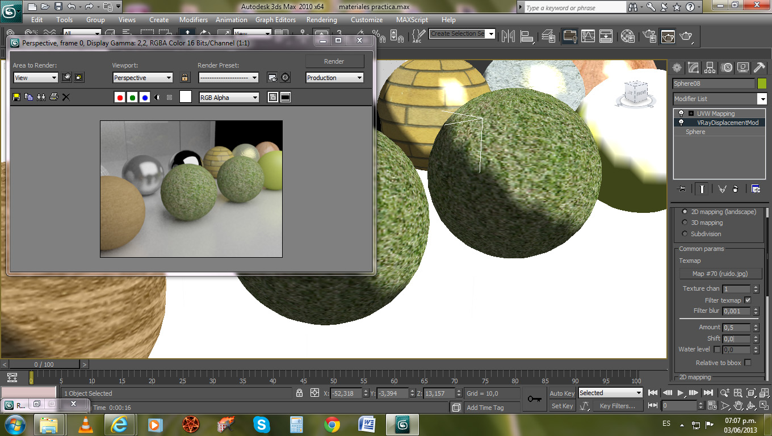Expand the Modifier List dropdown
This screenshot has height=436, width=772.
coord(720,99)
